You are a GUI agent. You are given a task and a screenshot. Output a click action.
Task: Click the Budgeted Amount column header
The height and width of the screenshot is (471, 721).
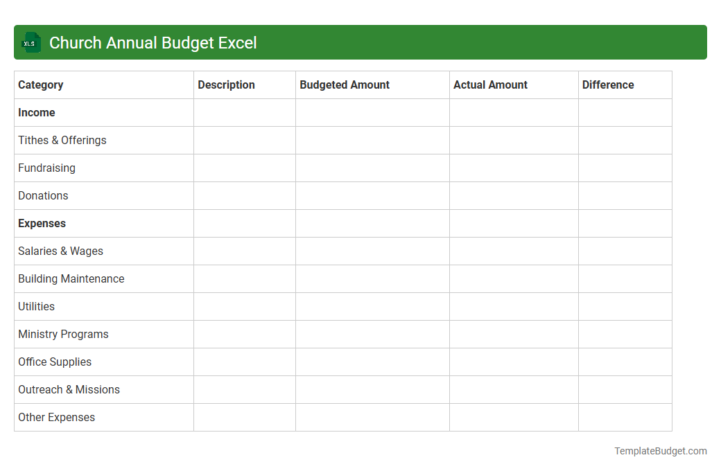345,85
